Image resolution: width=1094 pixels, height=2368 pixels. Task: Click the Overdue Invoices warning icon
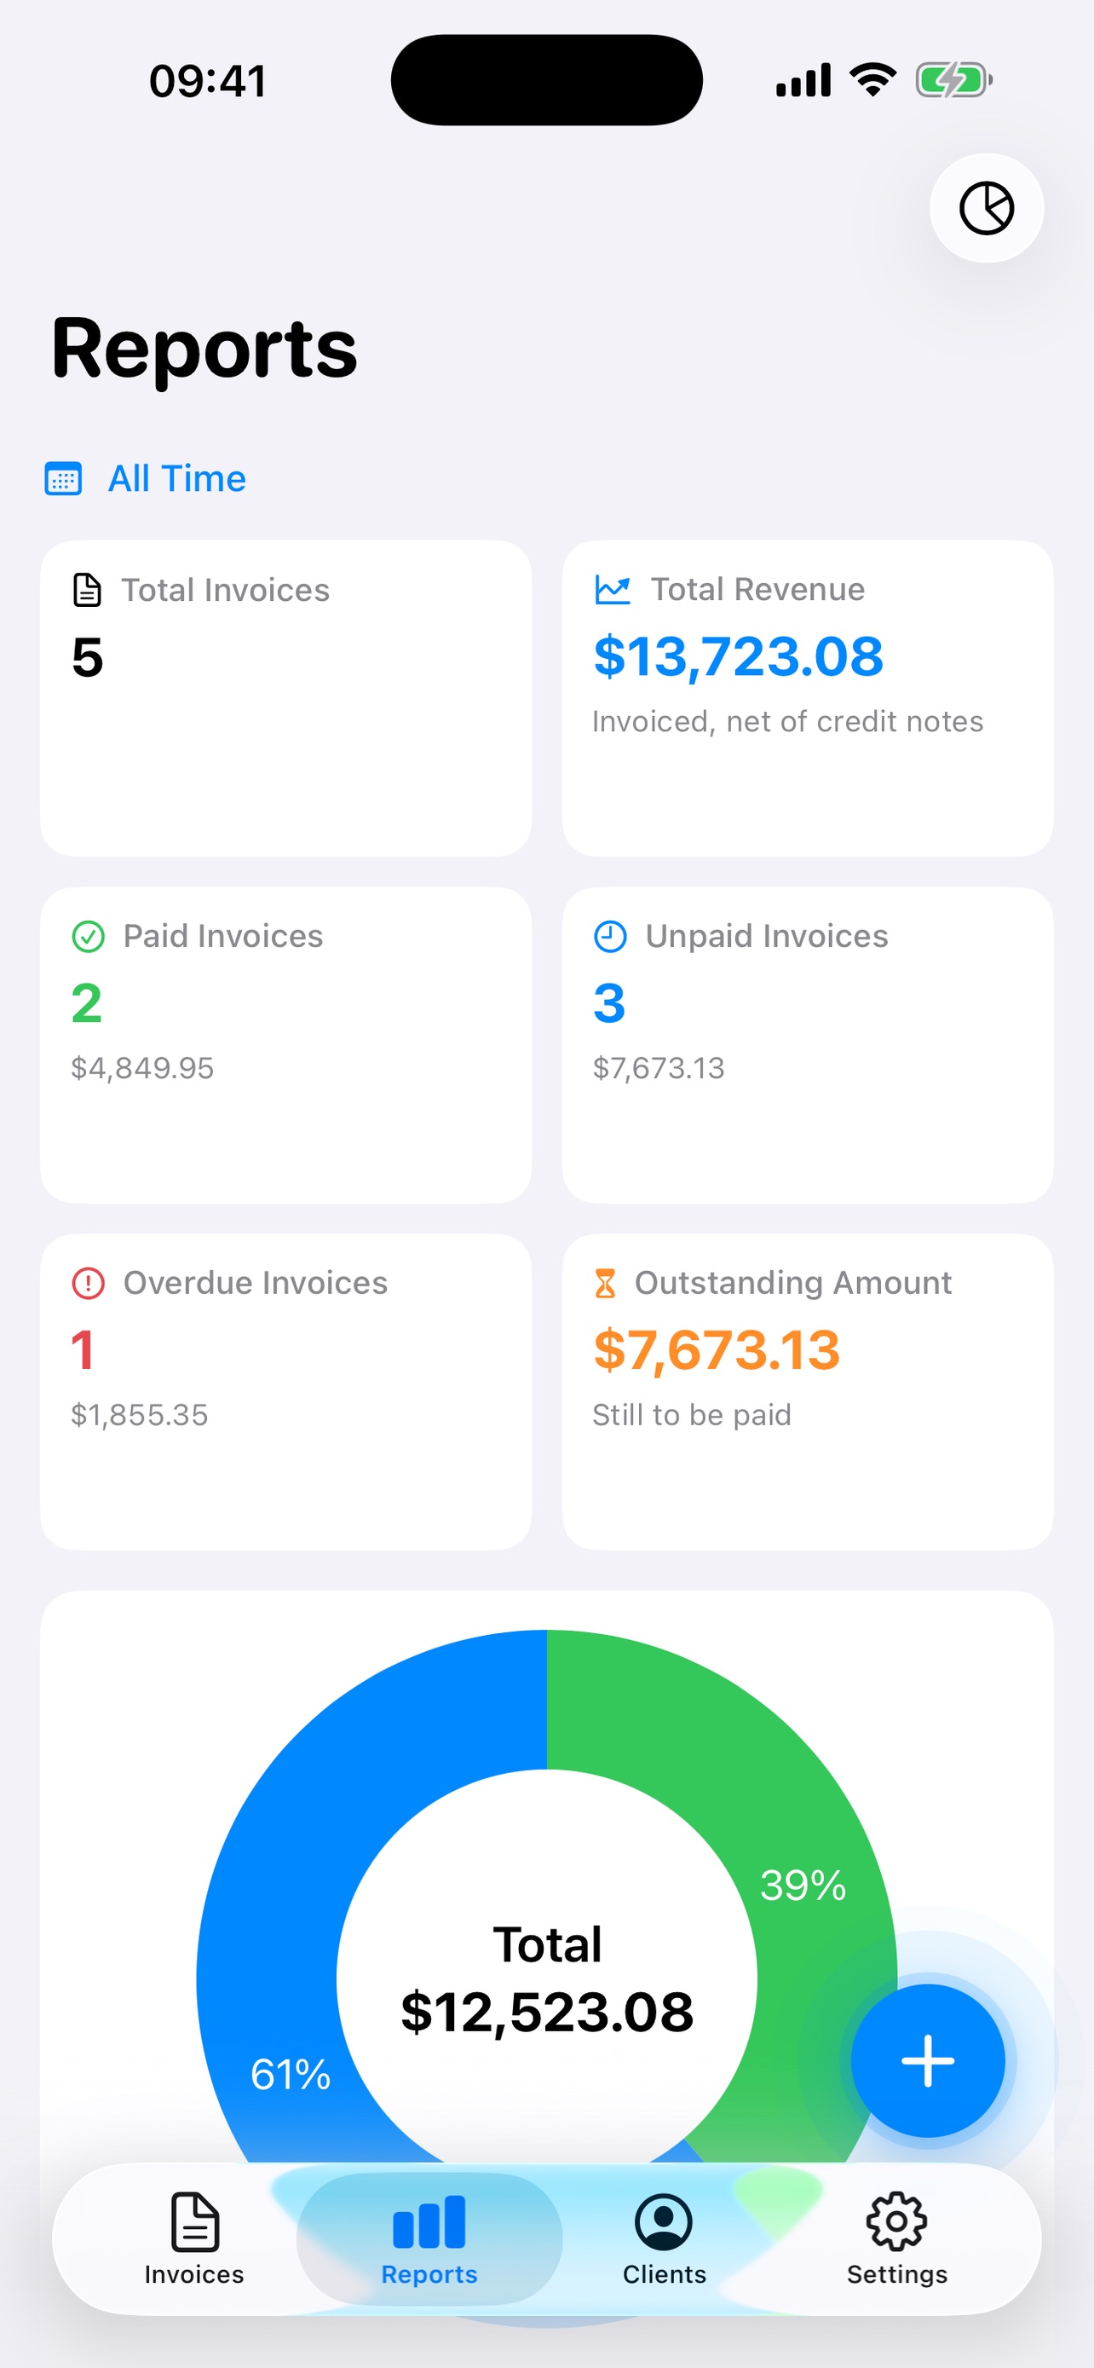point(88,1283)
